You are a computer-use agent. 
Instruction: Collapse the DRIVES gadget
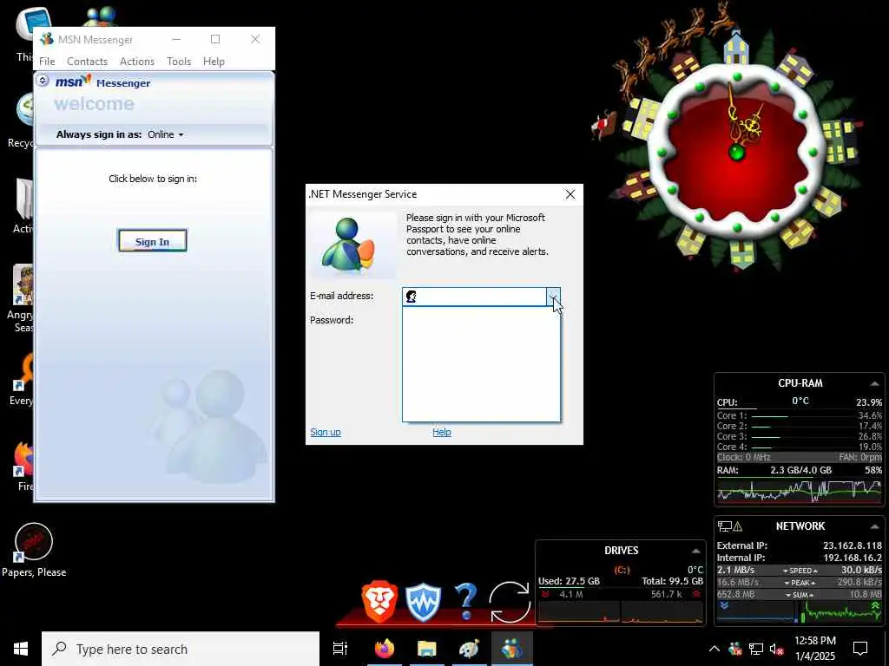[x=695, y=551]
